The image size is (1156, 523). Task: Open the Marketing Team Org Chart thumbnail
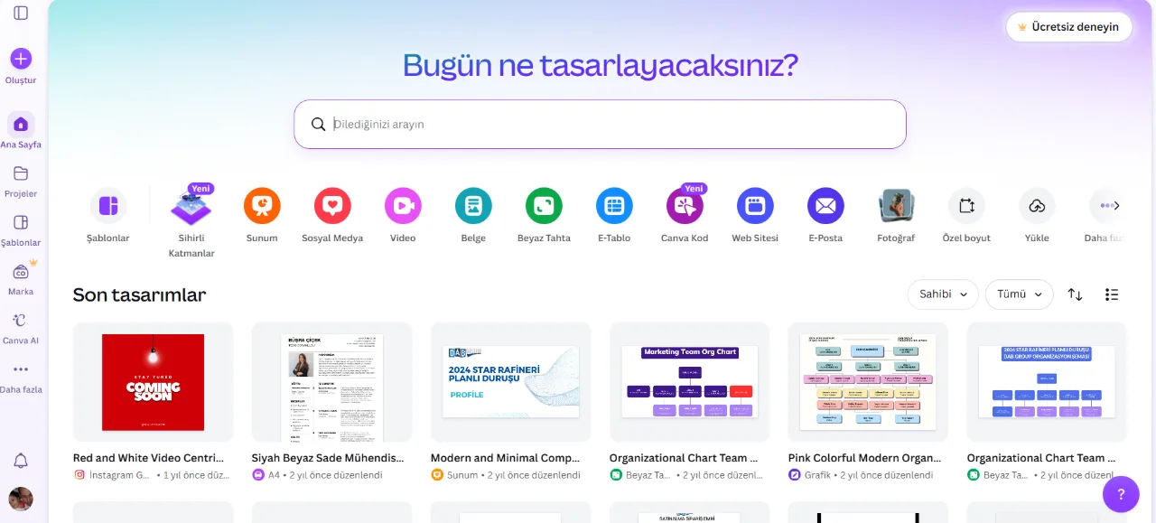pyautogui.click(x=689, y=382)
